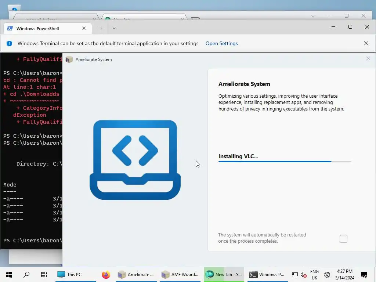This screenshot has width=376, height=282.
Task: Click the settings gear tray icon
Action: [327, 275]
